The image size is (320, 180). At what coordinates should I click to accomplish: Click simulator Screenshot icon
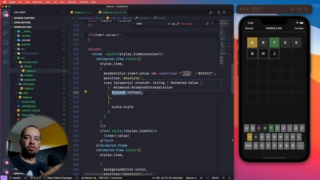tap(299, 9)
